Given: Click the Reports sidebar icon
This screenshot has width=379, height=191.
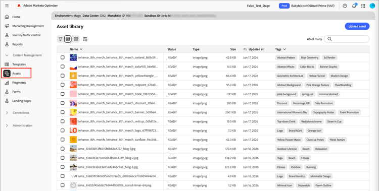Looking at the screenshot, I should click(x=7, y=44).
